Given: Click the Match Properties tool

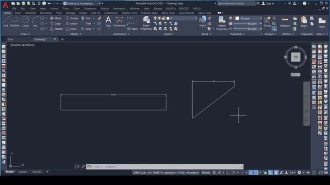Looking at the screenshot, I should click(x=222, y=23).
